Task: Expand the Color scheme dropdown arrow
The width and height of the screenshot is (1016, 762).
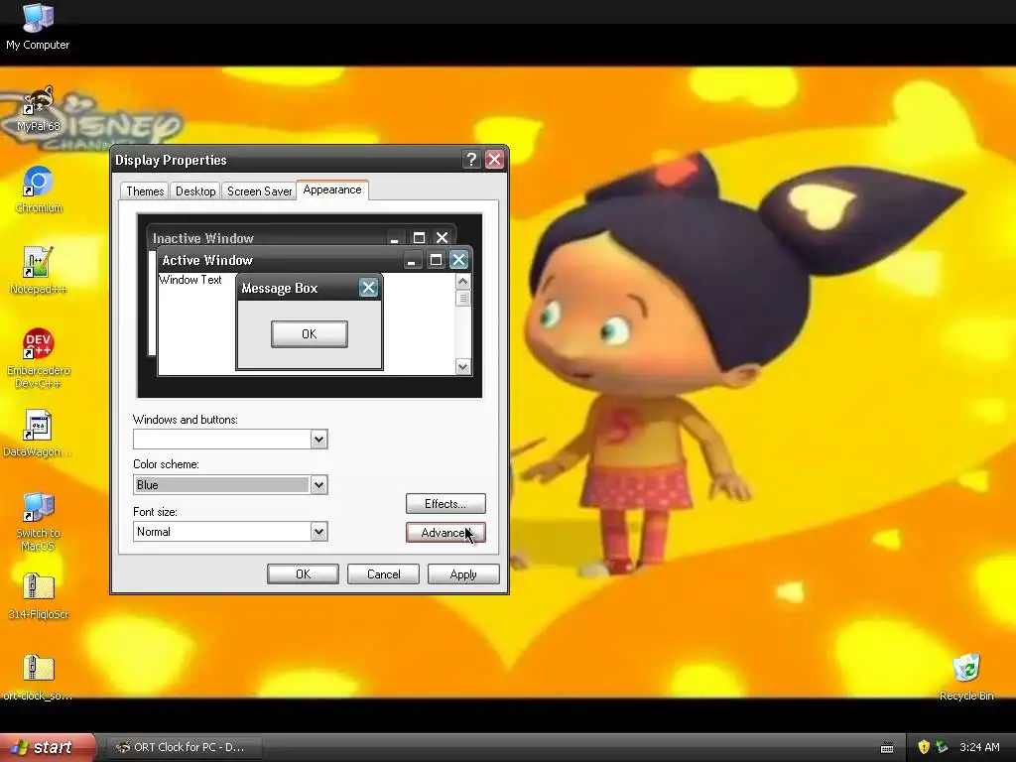Action: tap(318, 484)
